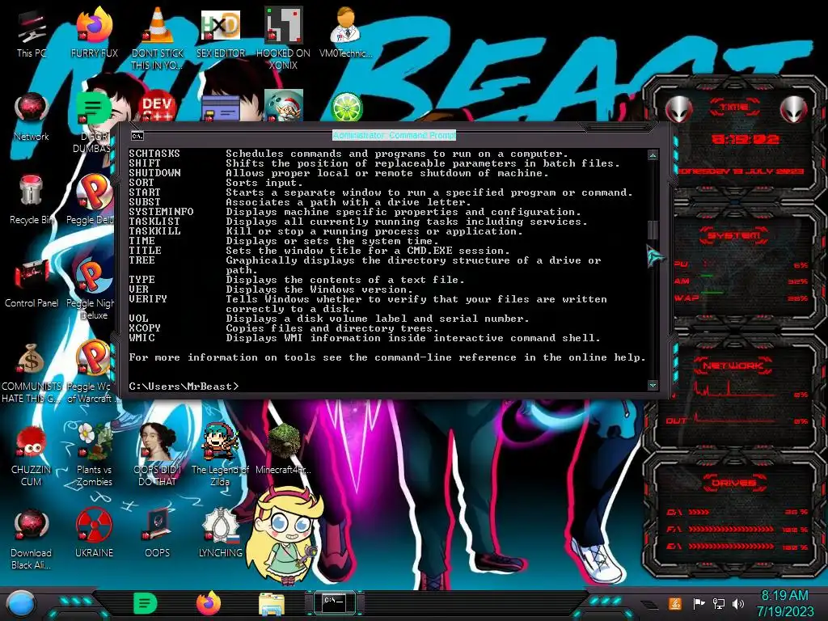This screenshot has height=621, width=828.
Task: Click the E:\ drive usage bar
Action: tap(731, 546)
